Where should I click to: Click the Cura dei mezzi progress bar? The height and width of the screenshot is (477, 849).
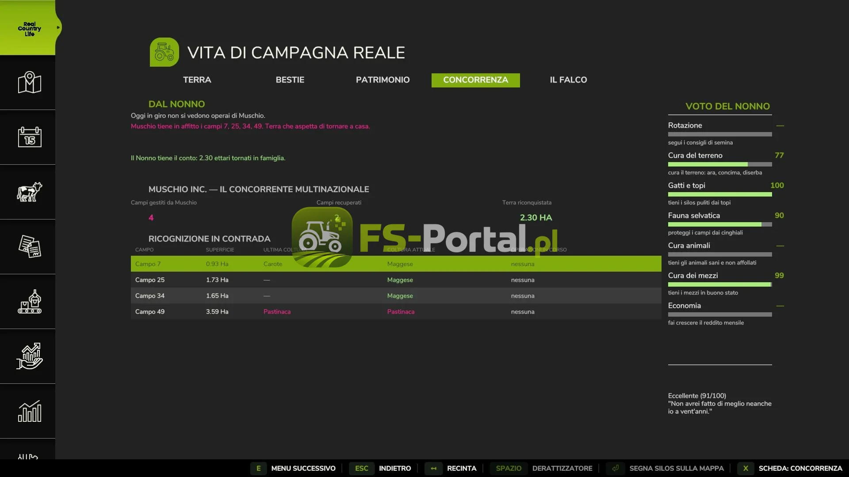click(x=720, y=284)
